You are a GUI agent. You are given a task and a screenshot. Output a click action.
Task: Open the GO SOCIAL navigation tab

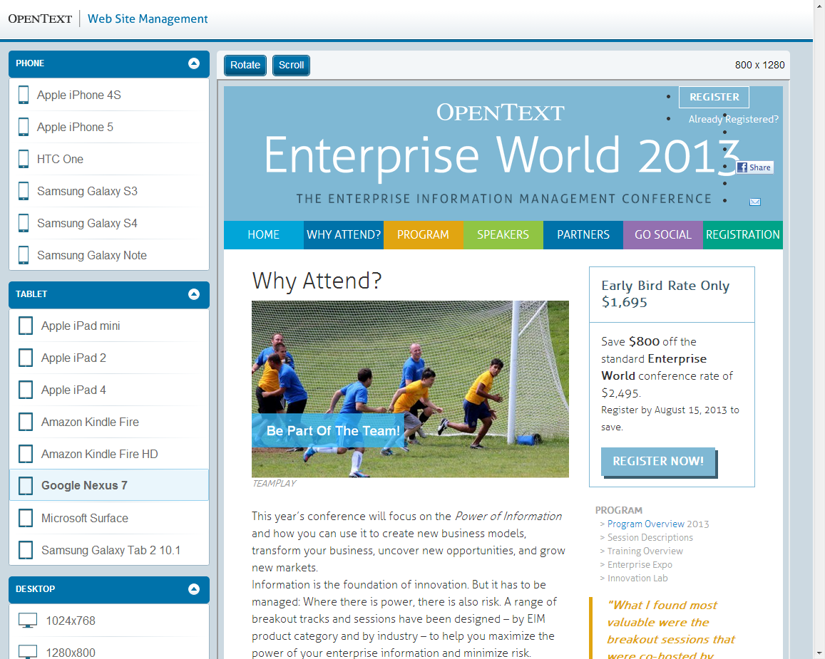pos(663,235)
